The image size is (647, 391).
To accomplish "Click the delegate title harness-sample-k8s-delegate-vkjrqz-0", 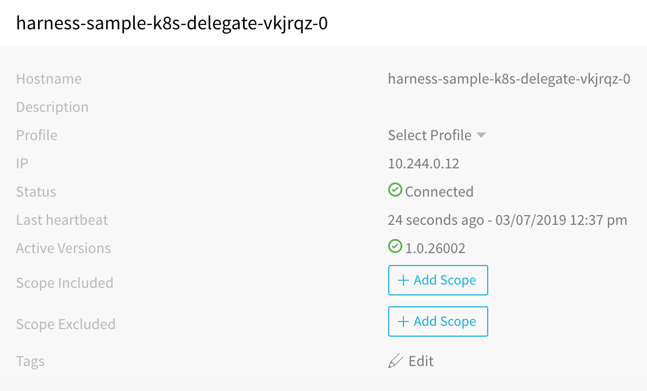I will pyautogui.click(x=172, y=23).
